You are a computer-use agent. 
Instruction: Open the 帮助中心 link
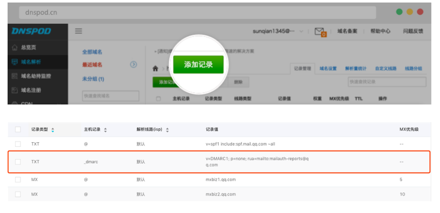[x=380, y=31]
